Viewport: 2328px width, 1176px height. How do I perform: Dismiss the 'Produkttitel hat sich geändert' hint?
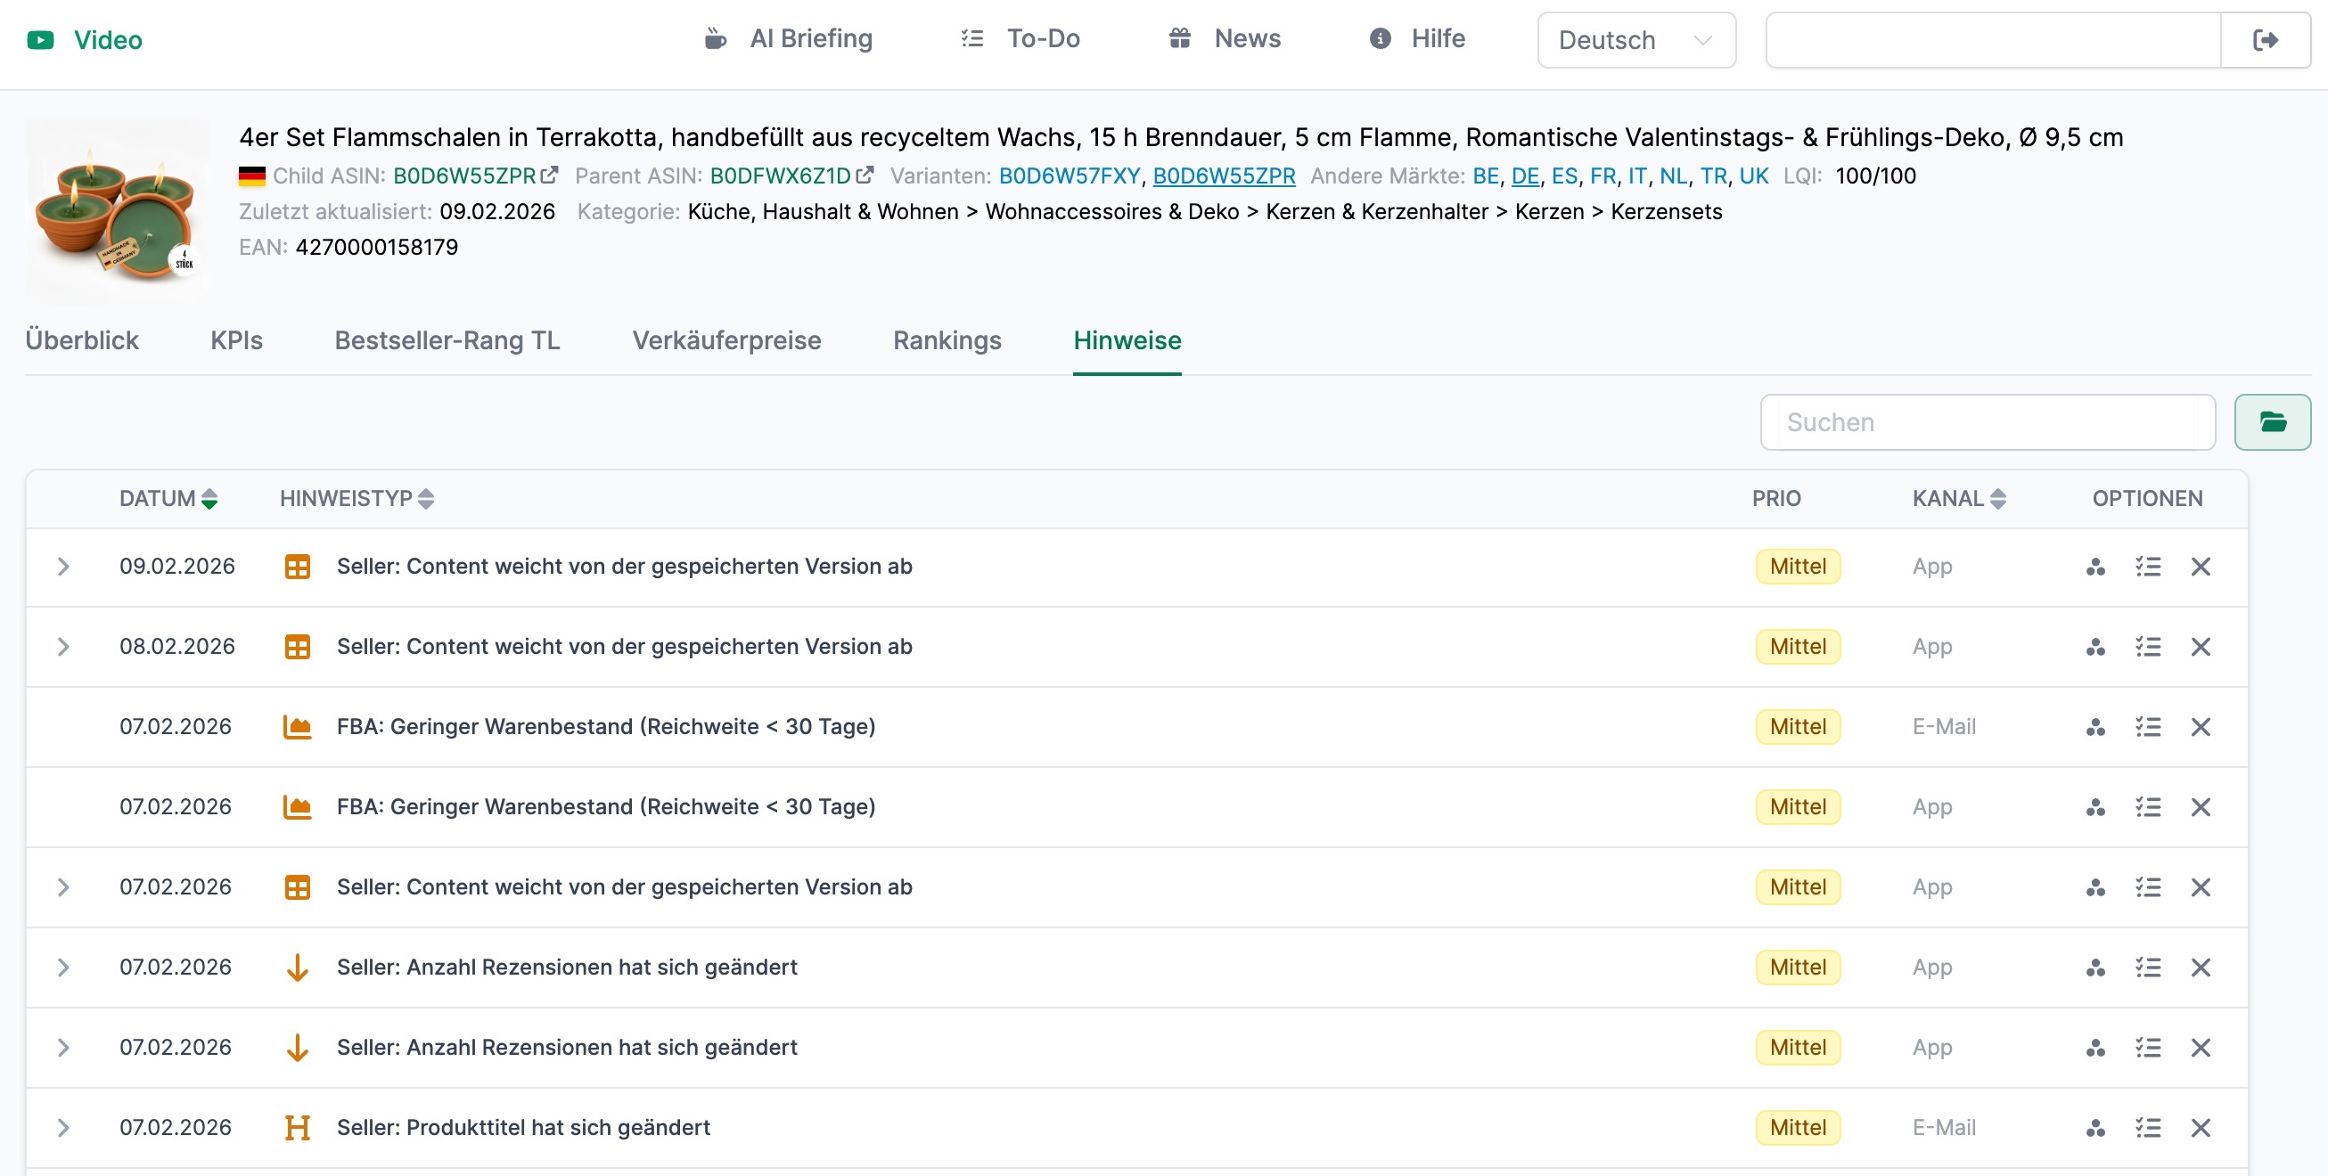coord(2201,1127)
